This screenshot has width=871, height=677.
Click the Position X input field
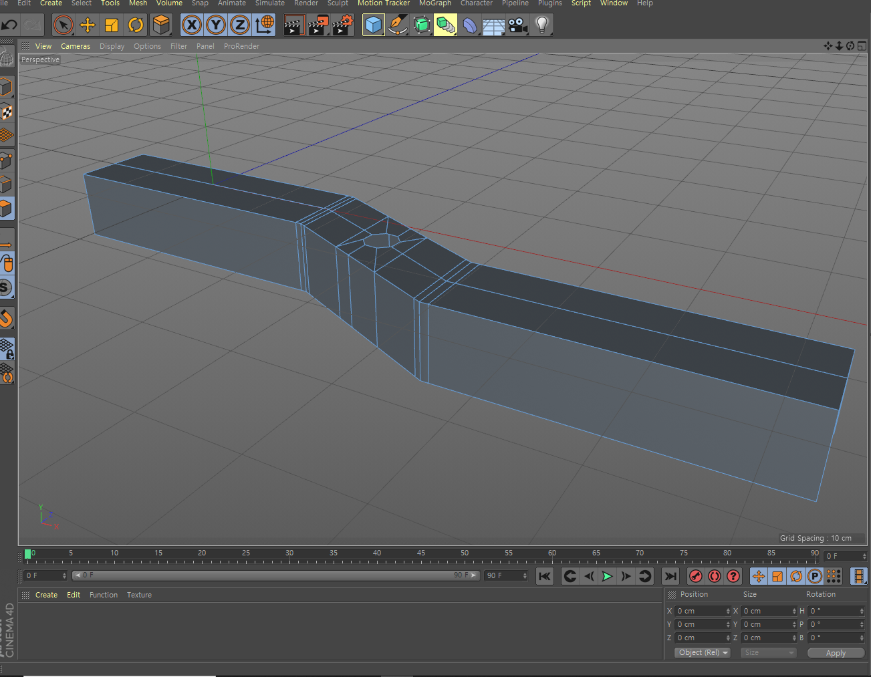703,611
